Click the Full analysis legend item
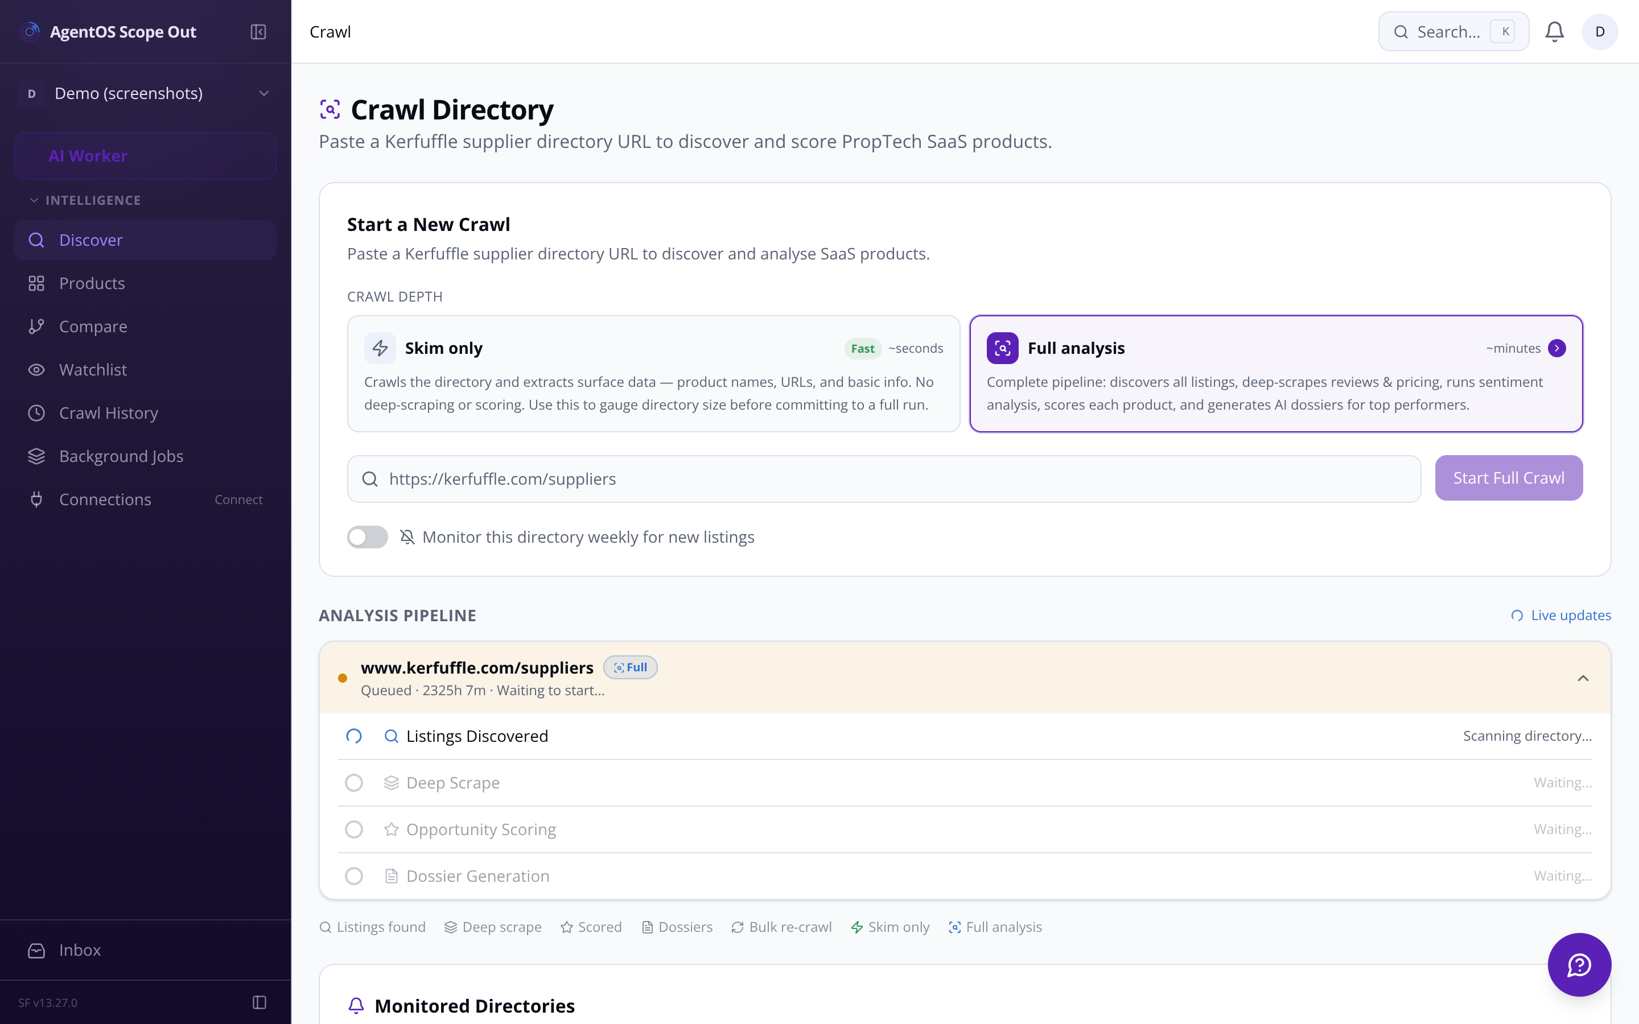This screenshot has width=1639, height=1024. click(995, 927)
